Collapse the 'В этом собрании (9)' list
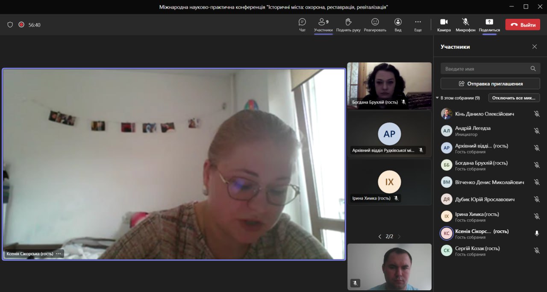Image resolution: width=547 pixels, height=292 pixels. pyautogui.click(x=437, y=98)
